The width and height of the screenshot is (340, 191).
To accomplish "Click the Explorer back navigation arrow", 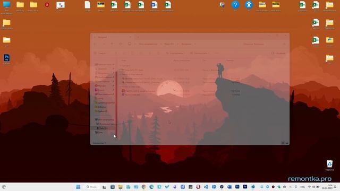I will (x=95, y=44).
